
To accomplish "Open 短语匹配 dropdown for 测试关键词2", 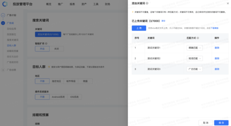I will (x=195, y=58).
